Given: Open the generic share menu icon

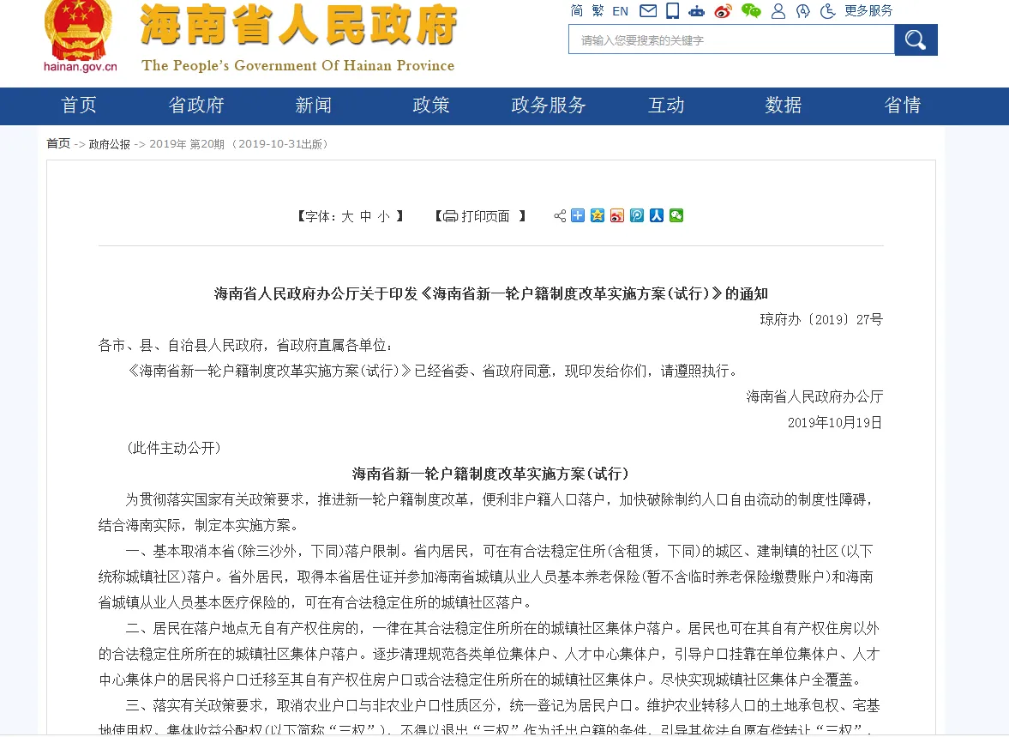Looking at the screenshot, I should [560, 215].
